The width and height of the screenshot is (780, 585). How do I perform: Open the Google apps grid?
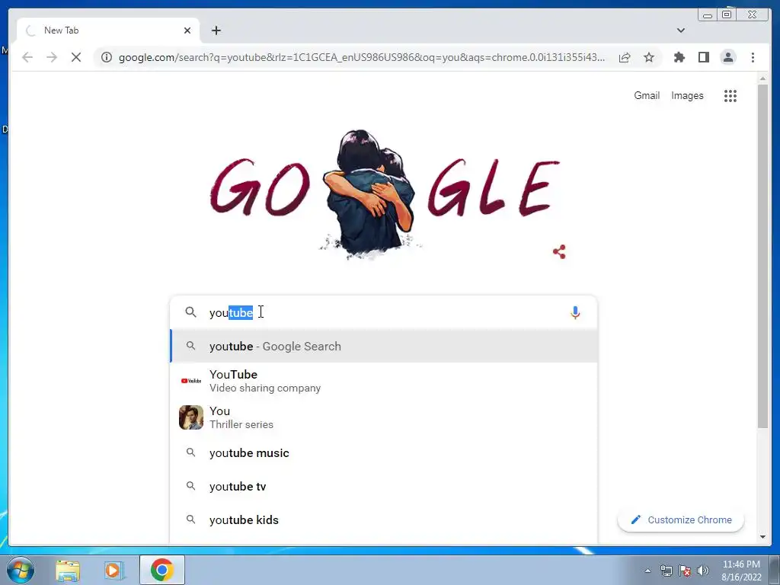[730, 95]
